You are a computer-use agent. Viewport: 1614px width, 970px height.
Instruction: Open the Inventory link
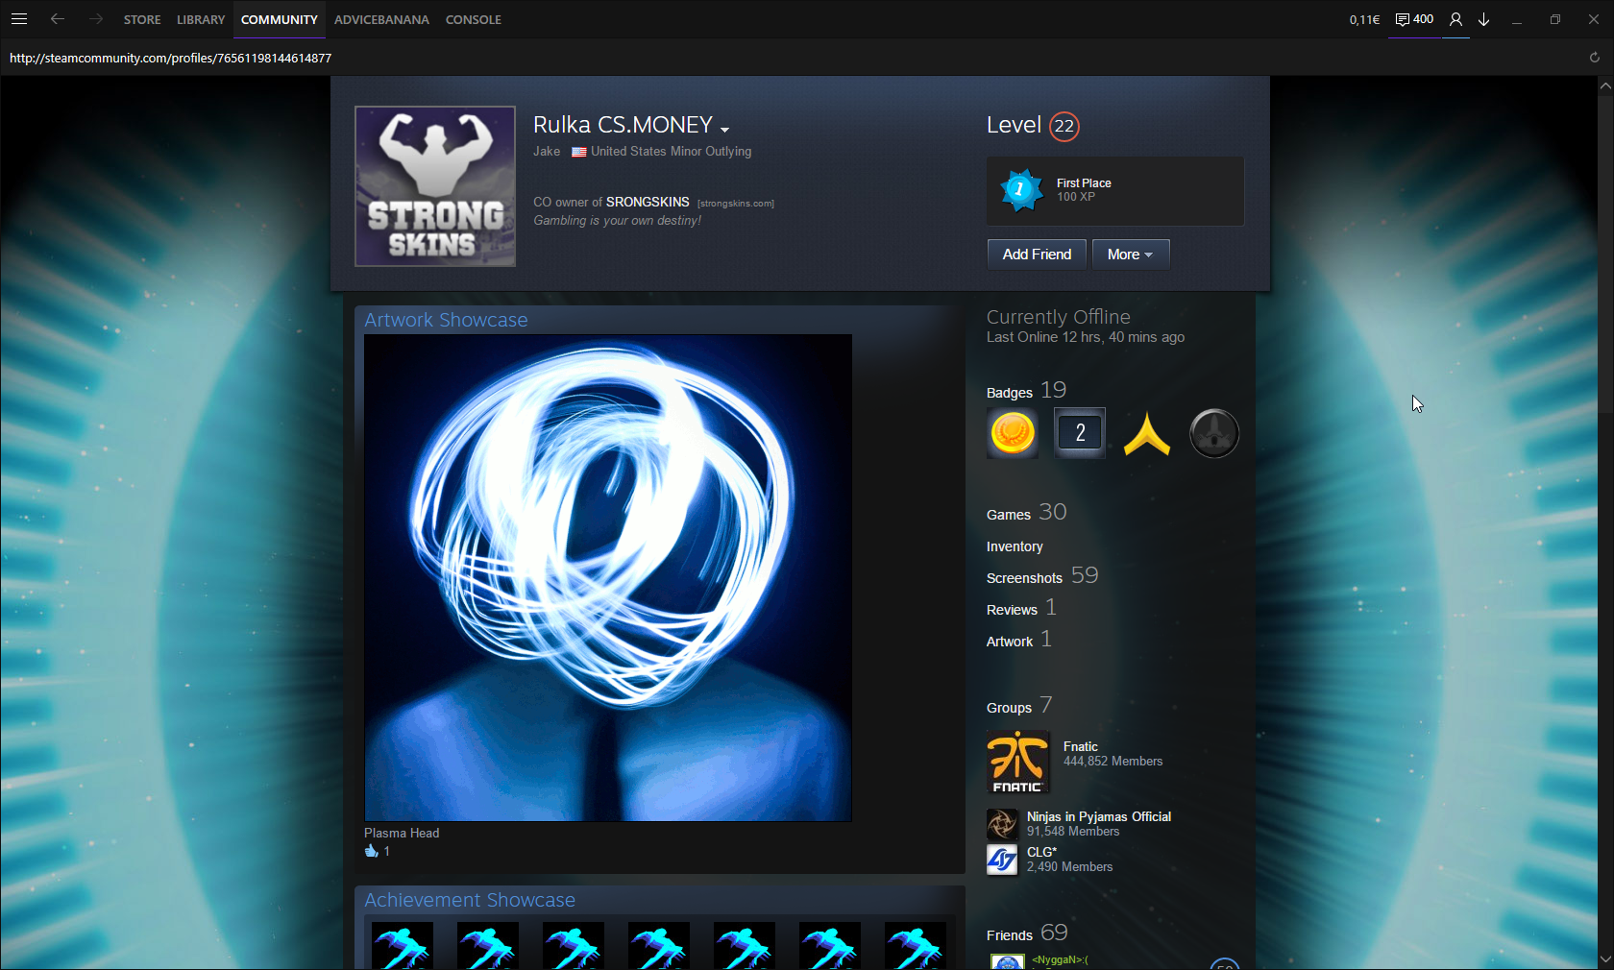click(x=1015, y=546)
